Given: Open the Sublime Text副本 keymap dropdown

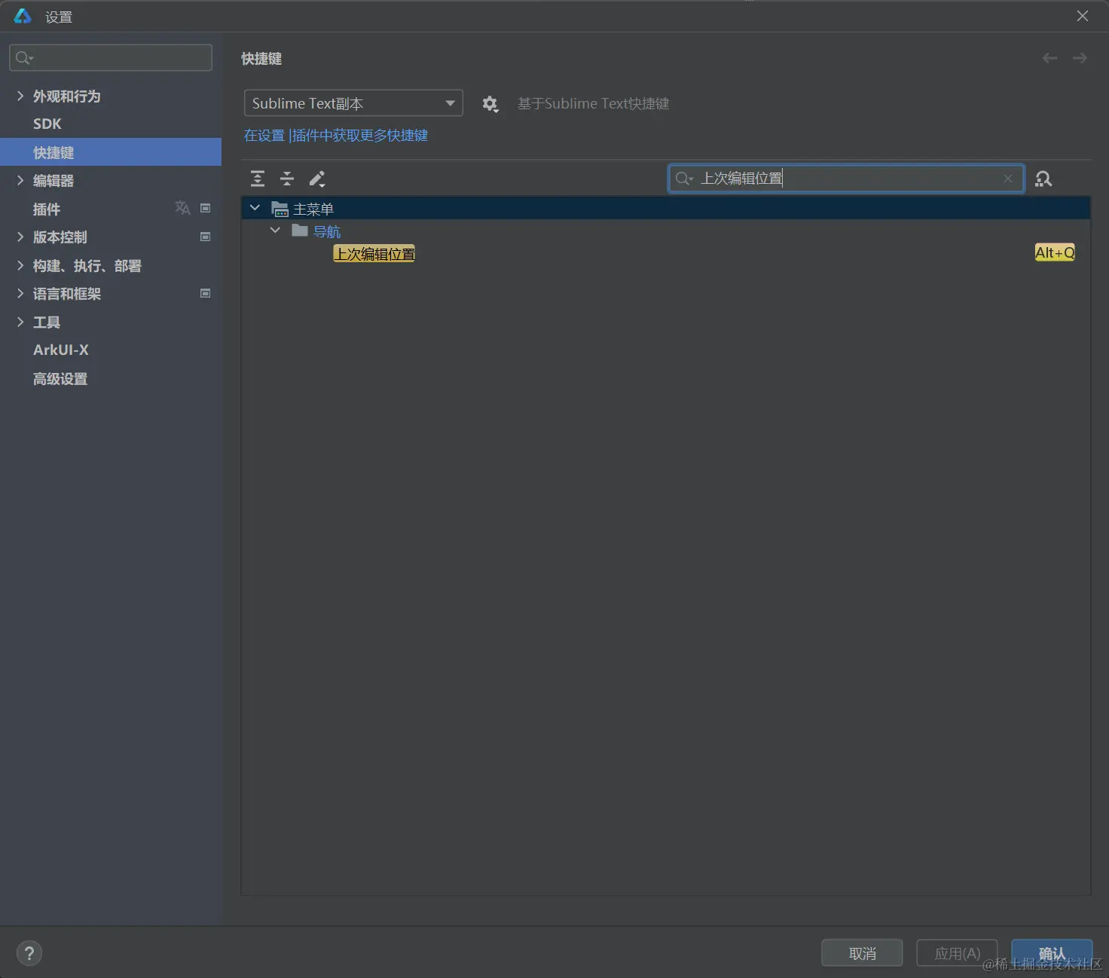Looking at the screenshot, I should tap(353, 103).
